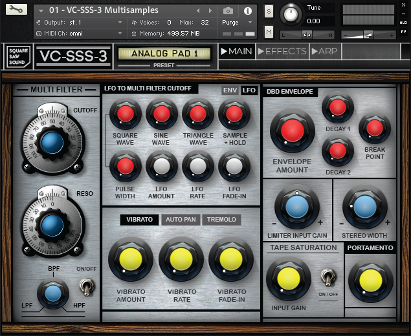
Task: Click the pan L-R slider
Action: [307, 35]
